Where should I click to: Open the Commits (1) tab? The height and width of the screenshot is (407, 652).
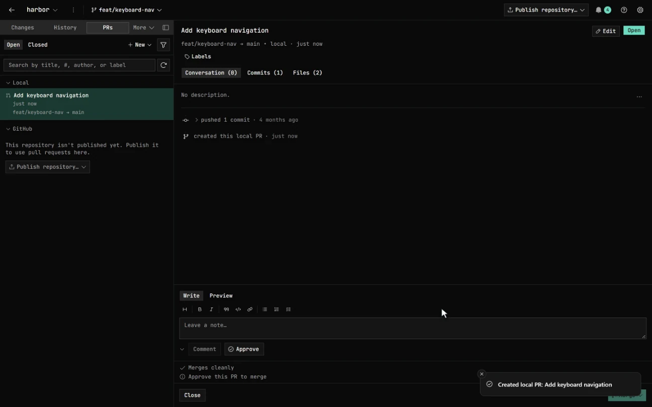(265, 73)
